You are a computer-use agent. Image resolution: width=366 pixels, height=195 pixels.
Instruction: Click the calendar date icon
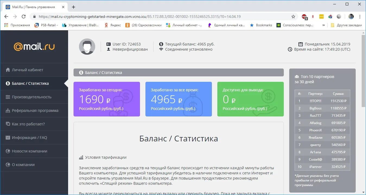point(301,44)
